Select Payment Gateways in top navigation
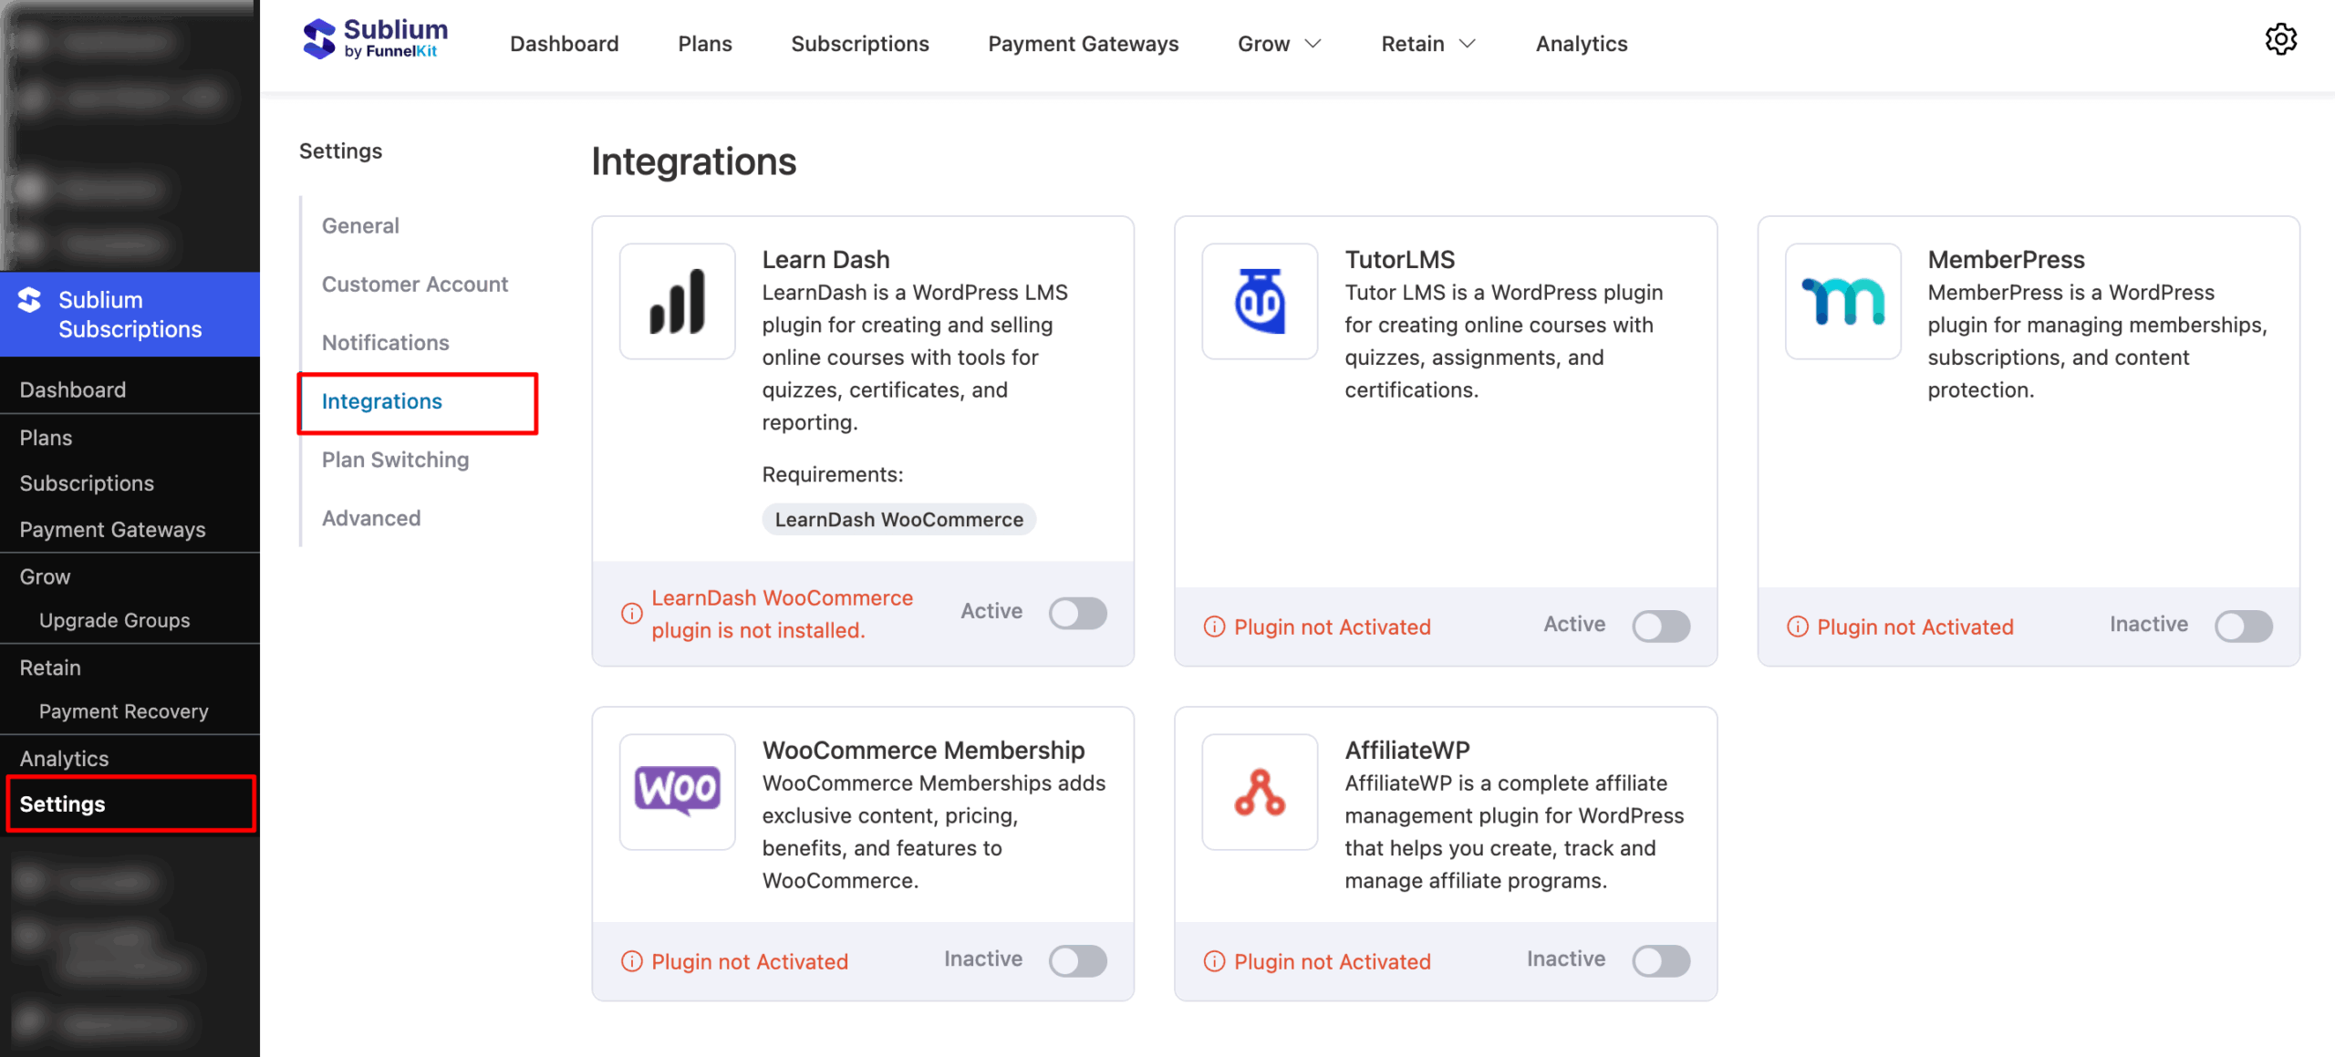2335x1057 pixels. tap(1083, 43)
